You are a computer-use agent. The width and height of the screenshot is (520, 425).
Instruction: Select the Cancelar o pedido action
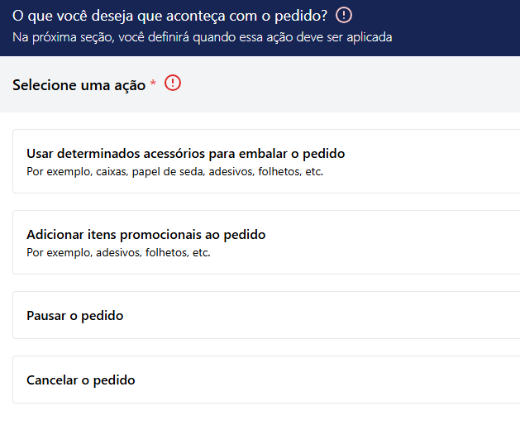(x=266, y=380)
